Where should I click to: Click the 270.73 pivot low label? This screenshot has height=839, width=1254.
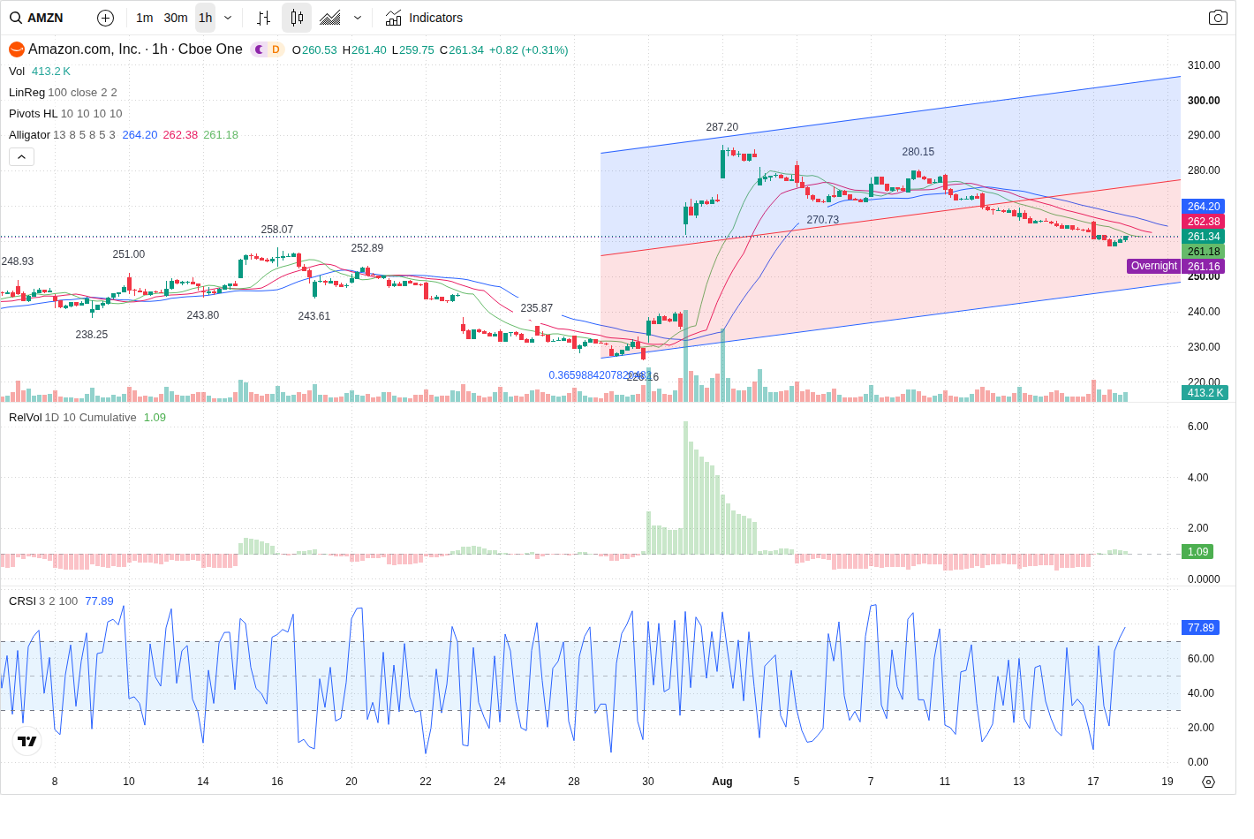(x=823, y=220)
